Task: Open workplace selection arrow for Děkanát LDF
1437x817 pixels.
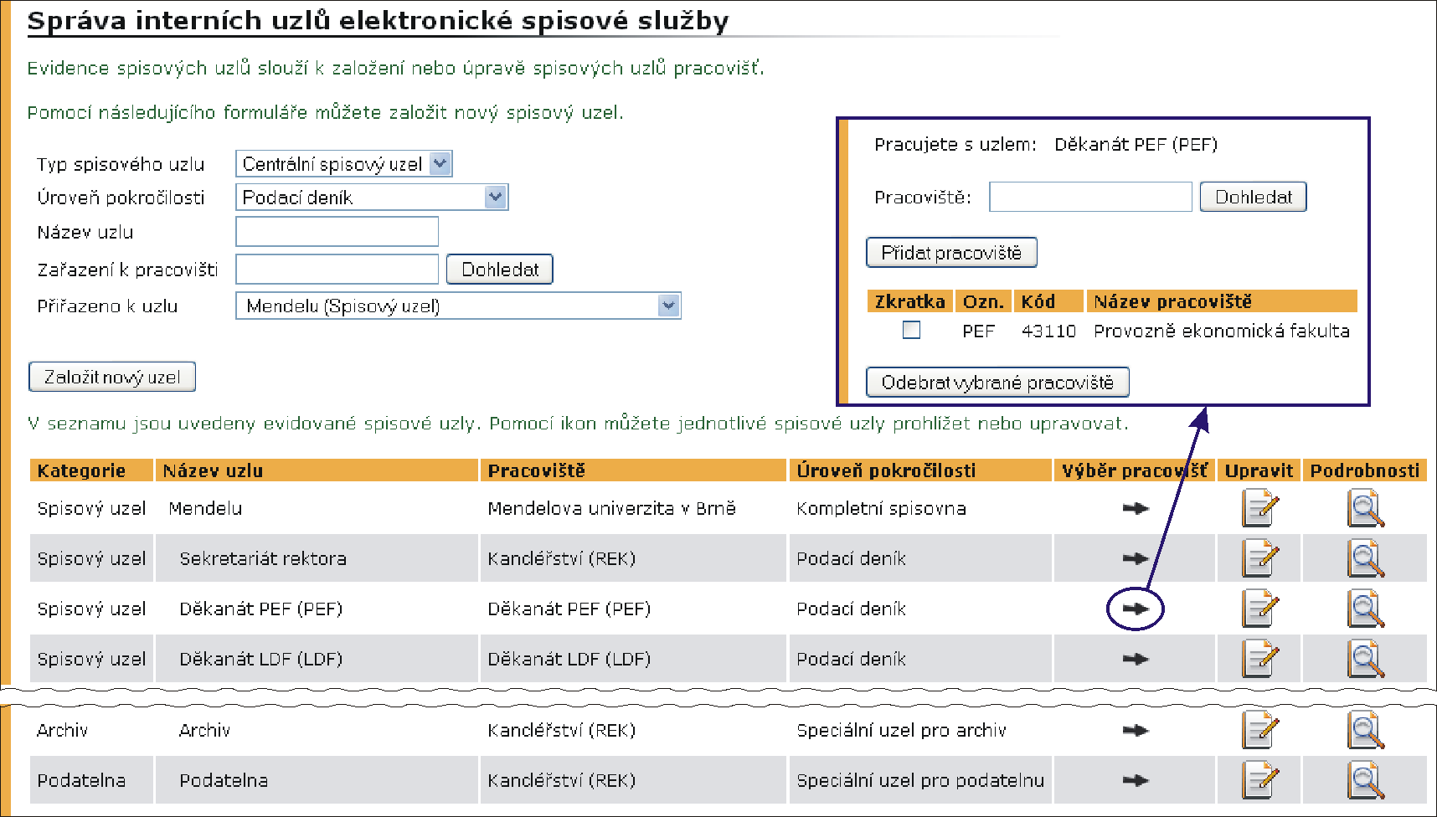Action: coord(1136,659)
